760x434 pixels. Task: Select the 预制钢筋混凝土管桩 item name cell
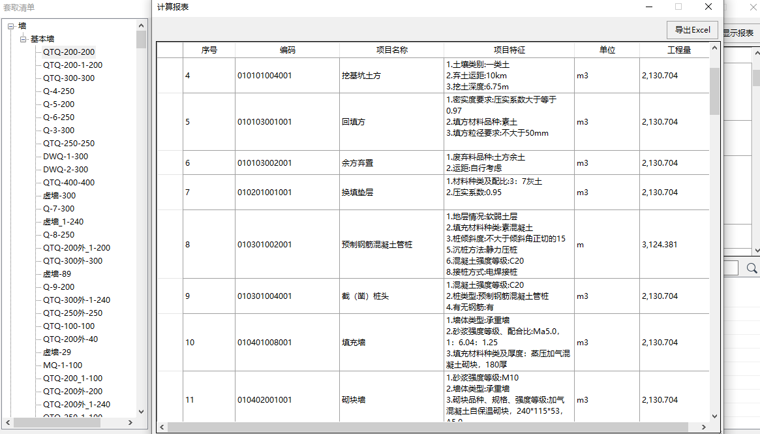tap(391, 244)
